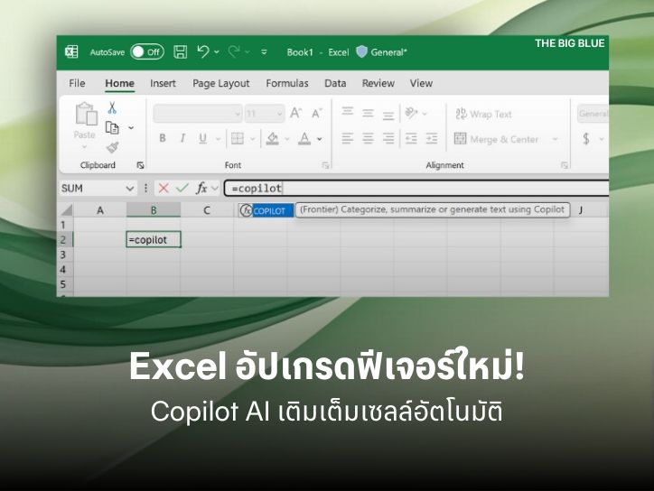This screenshot has height=491, width=654.
Task: Open the Page Layout tab
Action: (x=220, y=83)
